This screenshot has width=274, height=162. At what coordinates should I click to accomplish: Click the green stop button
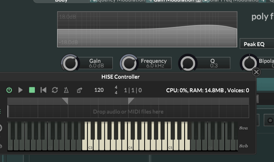(x=32, y=90)
